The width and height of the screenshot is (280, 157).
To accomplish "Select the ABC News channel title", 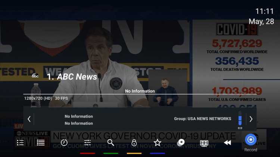I will (72, 77).
